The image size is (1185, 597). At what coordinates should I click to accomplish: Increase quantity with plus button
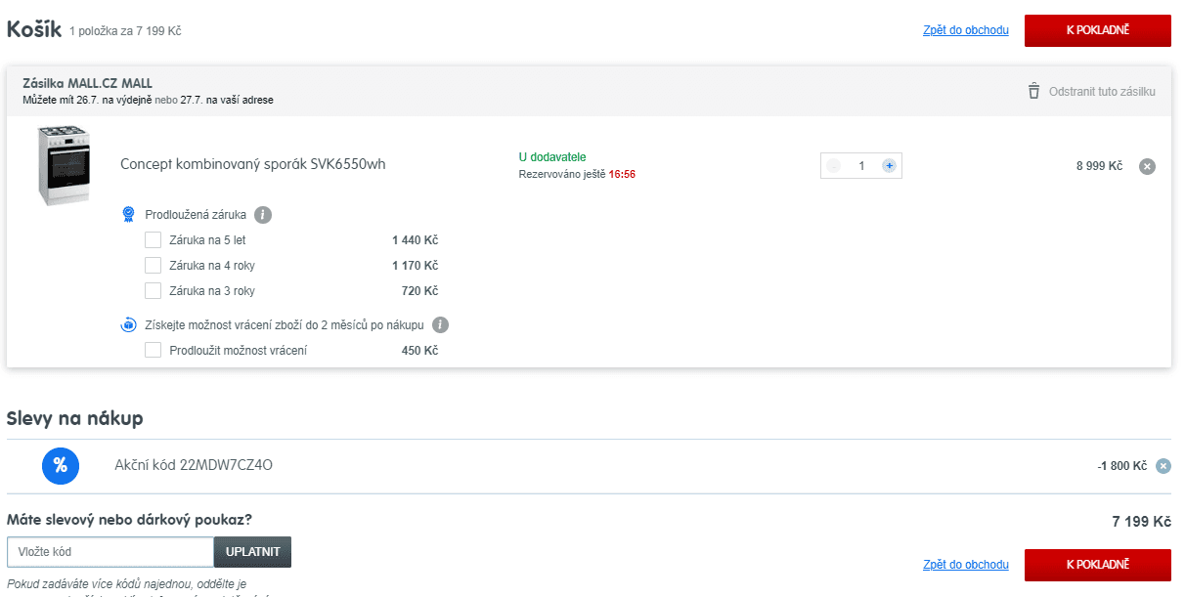tap(889, 166)
